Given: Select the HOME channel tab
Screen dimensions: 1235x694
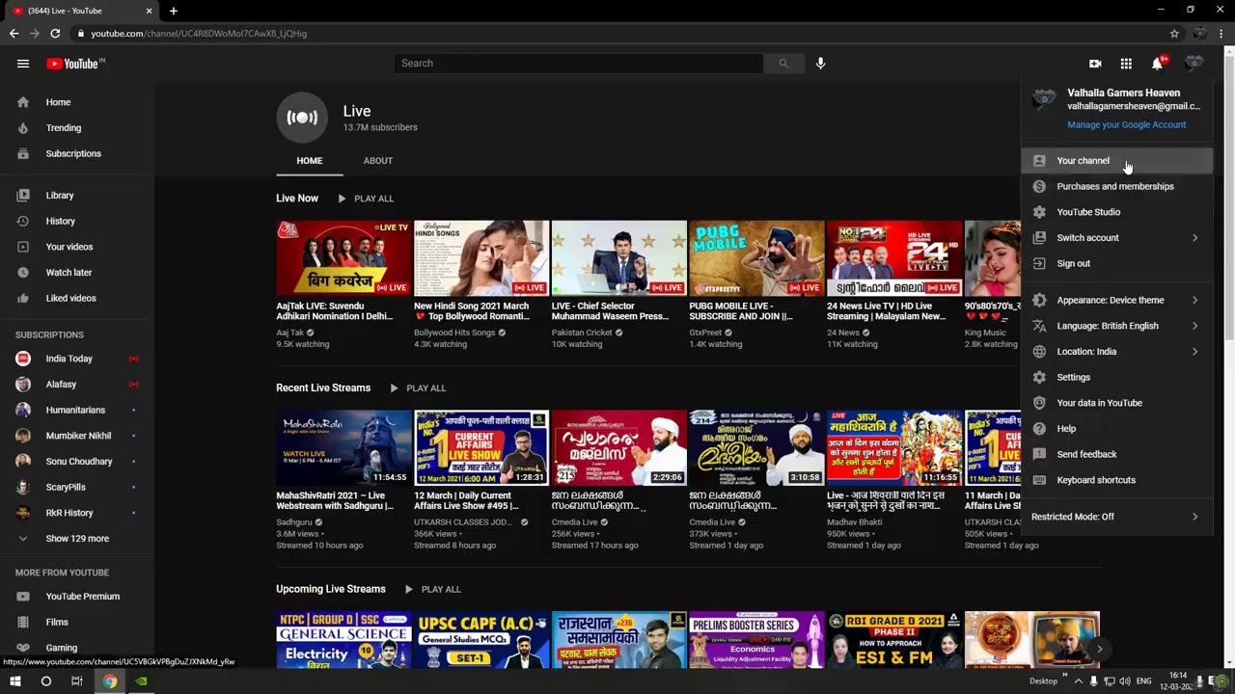Looking at the screenshot, I should (x=310, y=161).
